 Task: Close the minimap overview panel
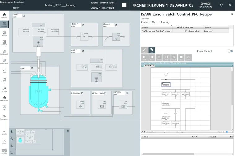[x=68, y=131]
